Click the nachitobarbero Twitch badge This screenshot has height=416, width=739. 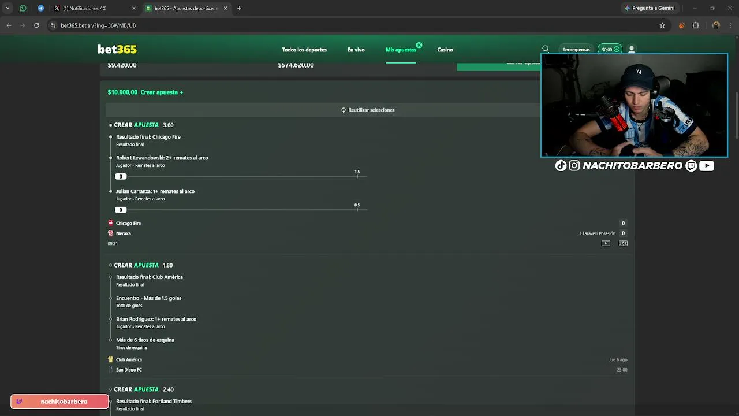coord(59,402)
